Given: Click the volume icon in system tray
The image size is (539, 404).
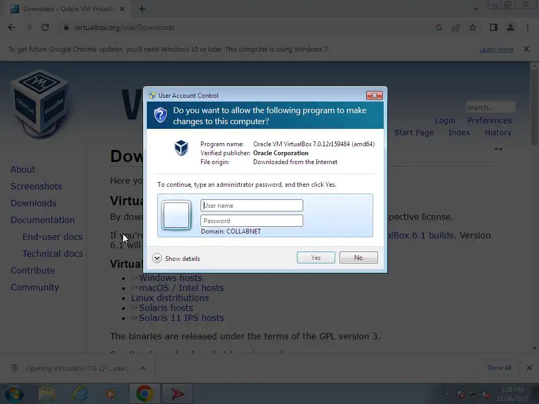Looking at the screenshot, I should [x=486, y=395].
